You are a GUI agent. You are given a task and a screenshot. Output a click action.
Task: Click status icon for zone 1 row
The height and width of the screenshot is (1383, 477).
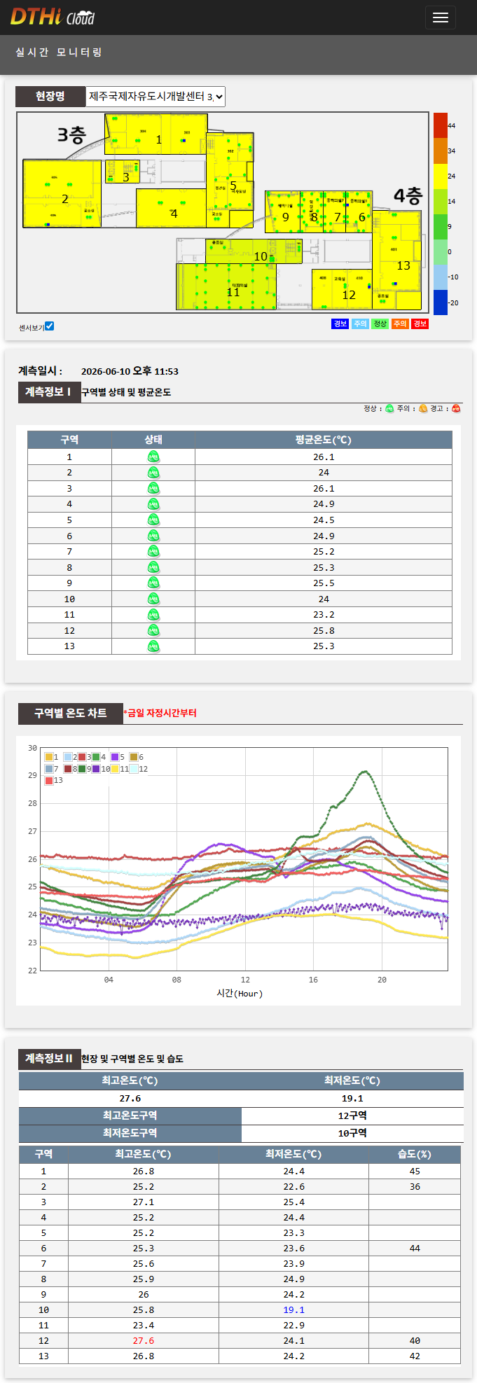[153, 457]
